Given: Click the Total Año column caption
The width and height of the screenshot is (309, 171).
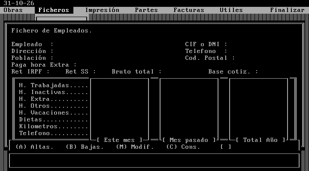Looking at the screenshot, I should coord(261,140).
